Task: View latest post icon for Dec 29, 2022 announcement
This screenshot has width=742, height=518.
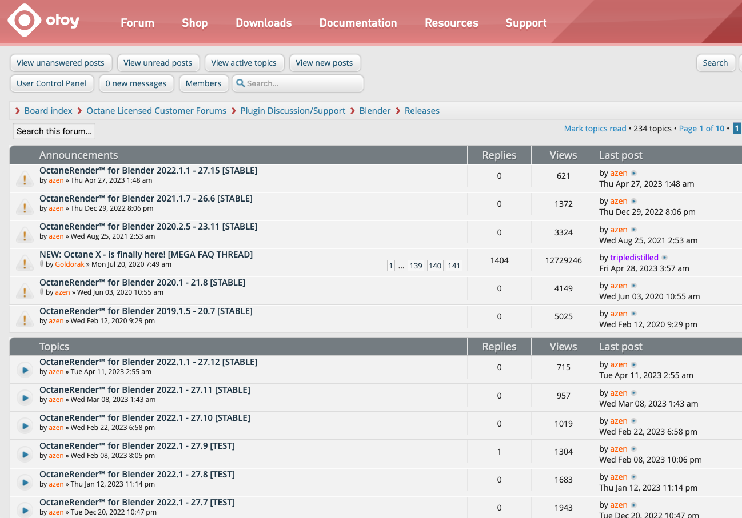Action: (633, 201)
